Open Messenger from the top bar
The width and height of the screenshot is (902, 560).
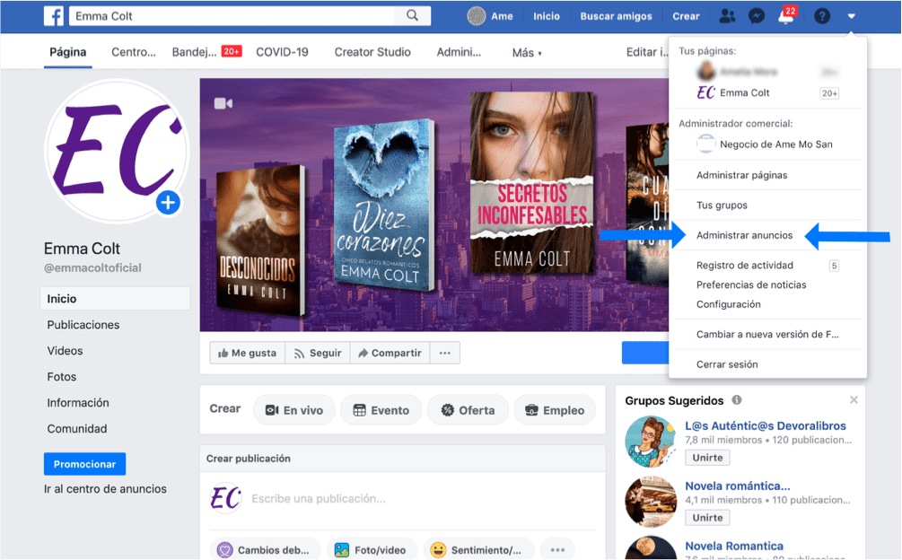[x=757, y=15]
